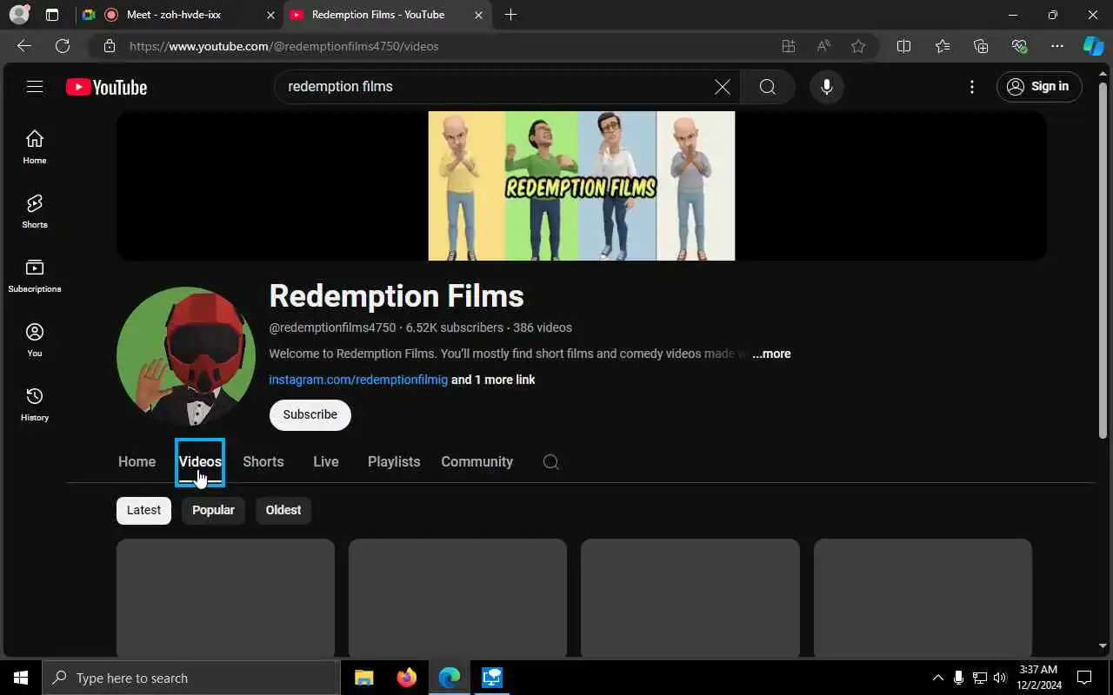This screenshot has width=1113, height=695.
Task: Open Shorts in YouTube sidebar
Action: [35, 211]
